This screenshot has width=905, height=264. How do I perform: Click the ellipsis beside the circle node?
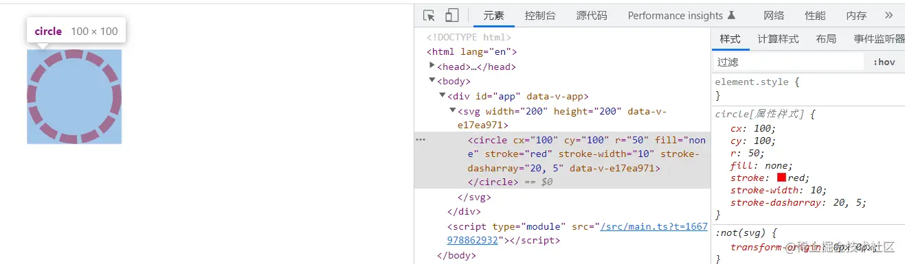(421, 139)
